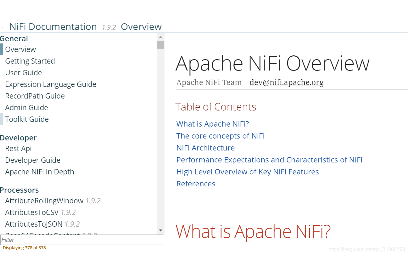The width and height of the screenshot is (408, 255).
Task: Open the RecordPath Guide
Action: tap(35, 96)
